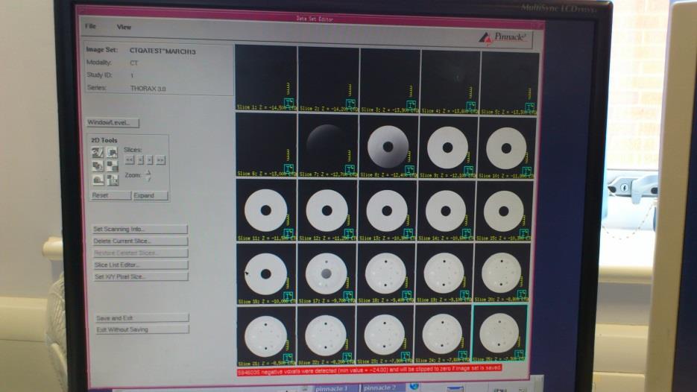Select the Slice 10 thumbnail

[506, 148]
